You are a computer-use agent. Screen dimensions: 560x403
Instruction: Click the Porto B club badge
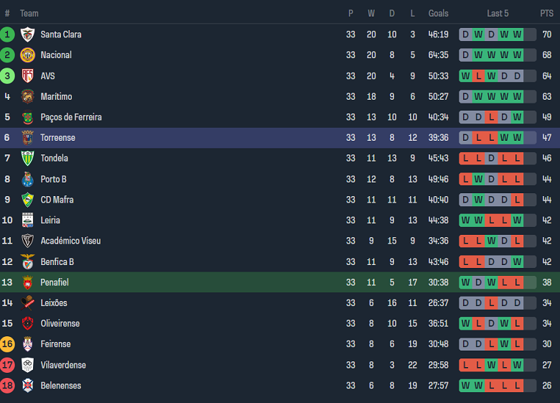pos(27,179)
